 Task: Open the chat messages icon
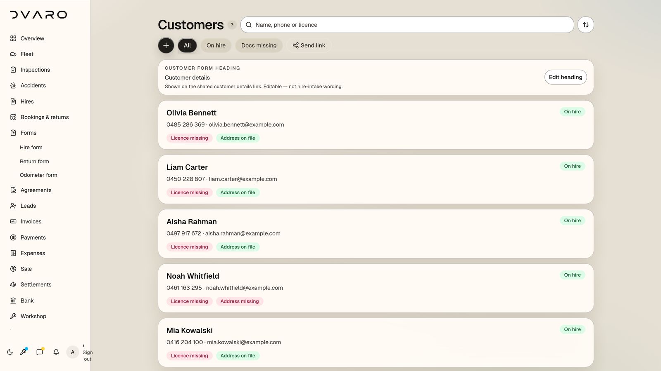(40, 352)
